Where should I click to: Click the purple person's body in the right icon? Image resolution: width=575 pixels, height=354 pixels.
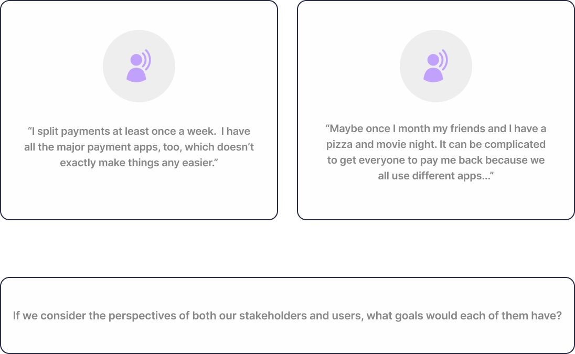(433, 76)
